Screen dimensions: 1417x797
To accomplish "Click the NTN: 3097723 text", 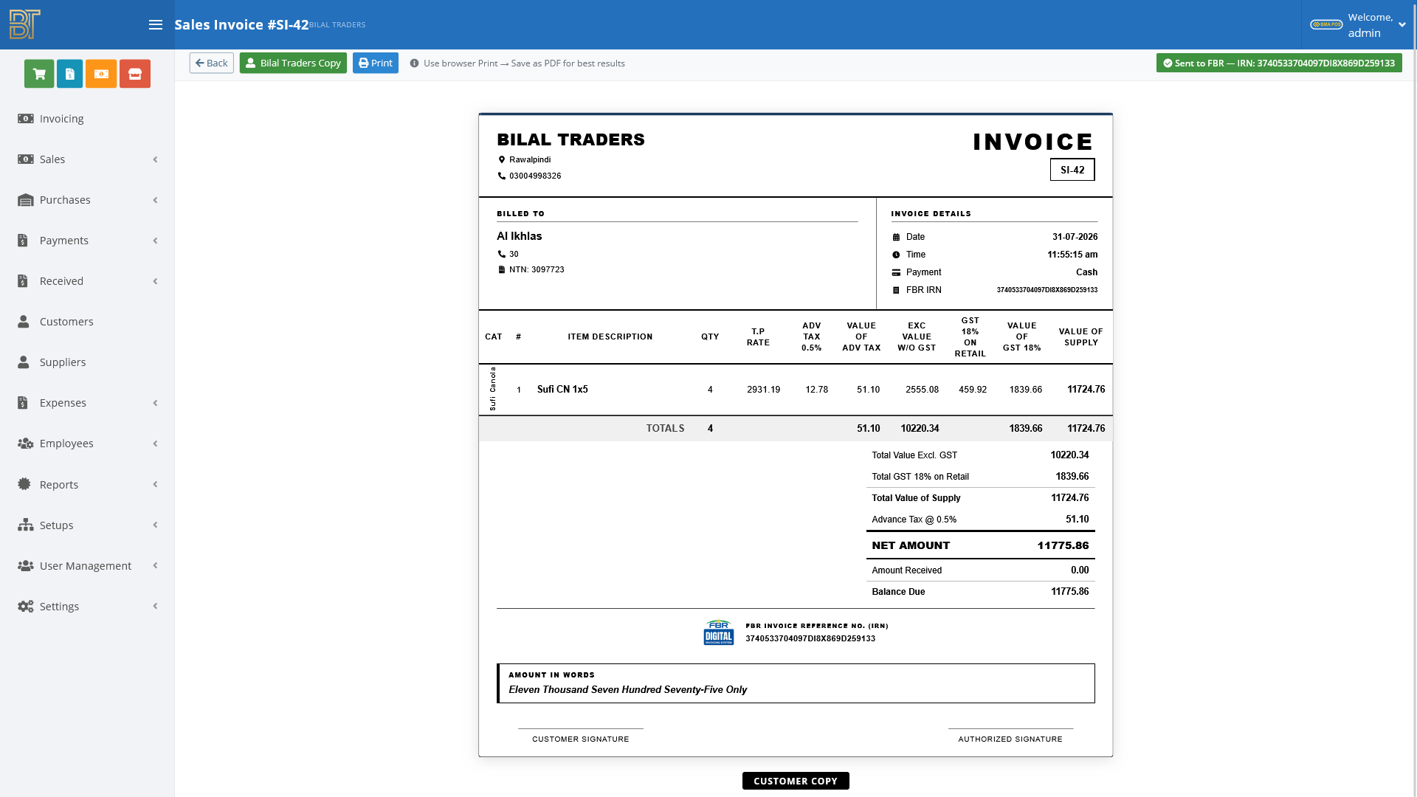I will click(x=537, y=270).
